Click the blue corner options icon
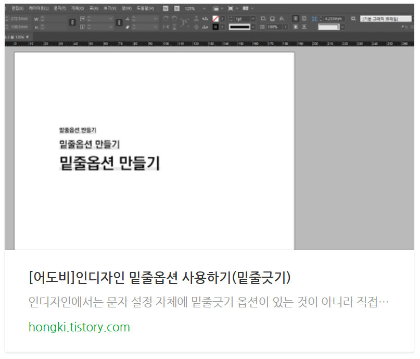Image resolution: width=420 pixels, height=359 pixels. pyautogui.click(x=314, y=19)
